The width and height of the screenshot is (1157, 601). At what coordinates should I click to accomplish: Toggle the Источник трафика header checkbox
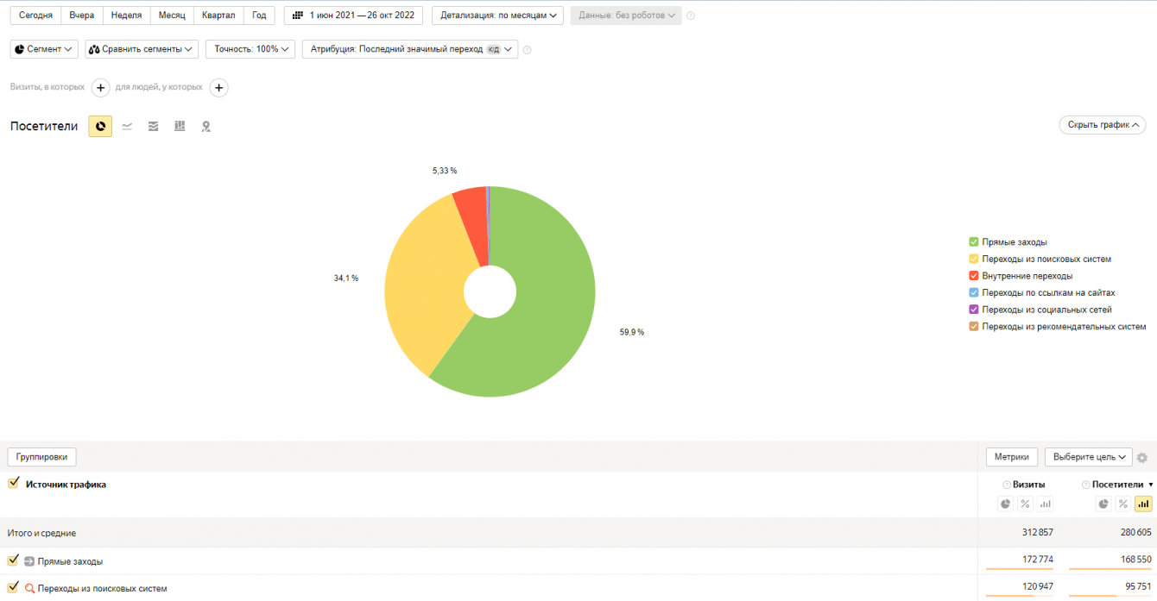point(13,484)
